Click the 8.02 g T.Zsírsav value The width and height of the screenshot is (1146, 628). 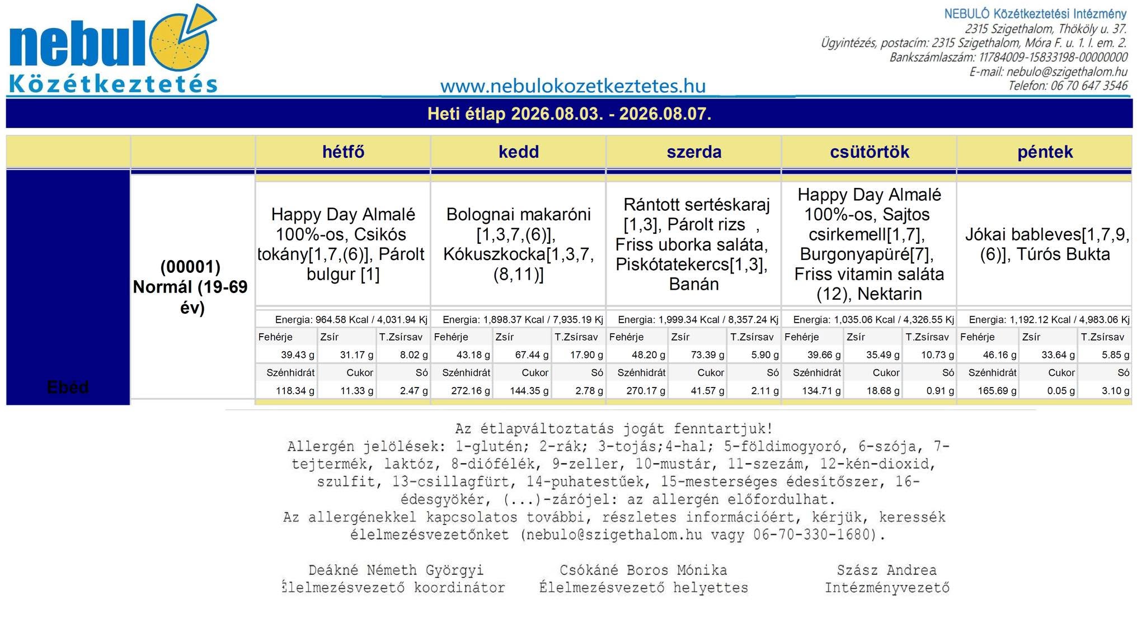coord(414,355)
